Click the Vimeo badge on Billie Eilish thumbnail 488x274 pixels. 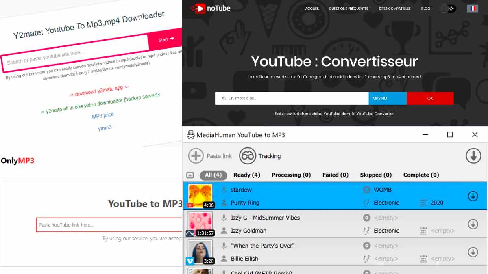point(190,261)
